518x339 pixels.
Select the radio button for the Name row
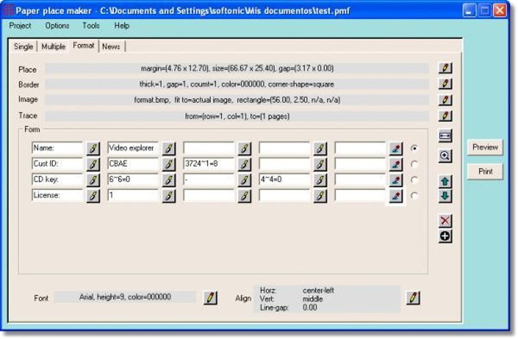point(414,148)
